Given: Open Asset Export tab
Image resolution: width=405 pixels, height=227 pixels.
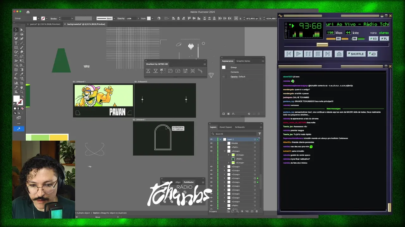Looking at the screenshot, I should point(226,127).
